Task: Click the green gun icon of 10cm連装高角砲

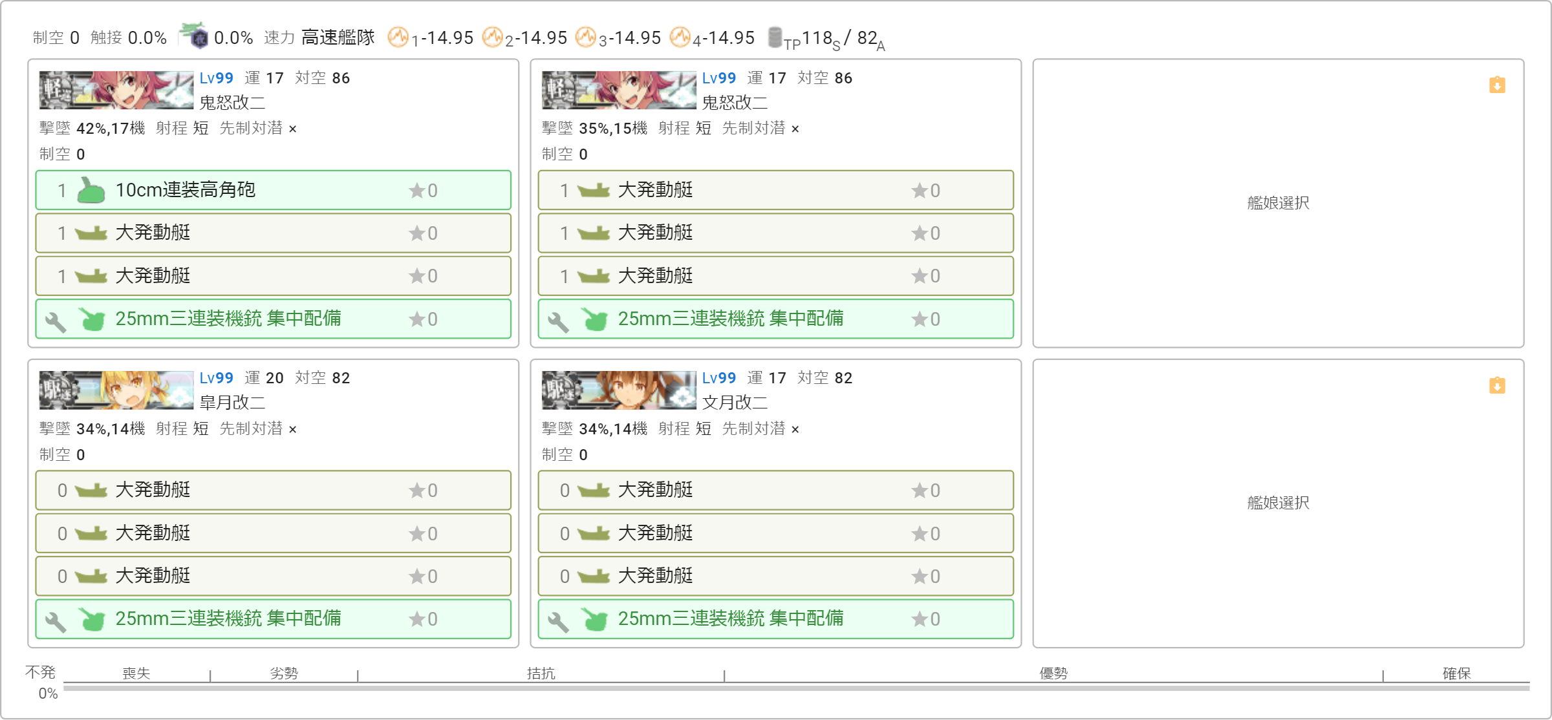Action: point(91,190)
